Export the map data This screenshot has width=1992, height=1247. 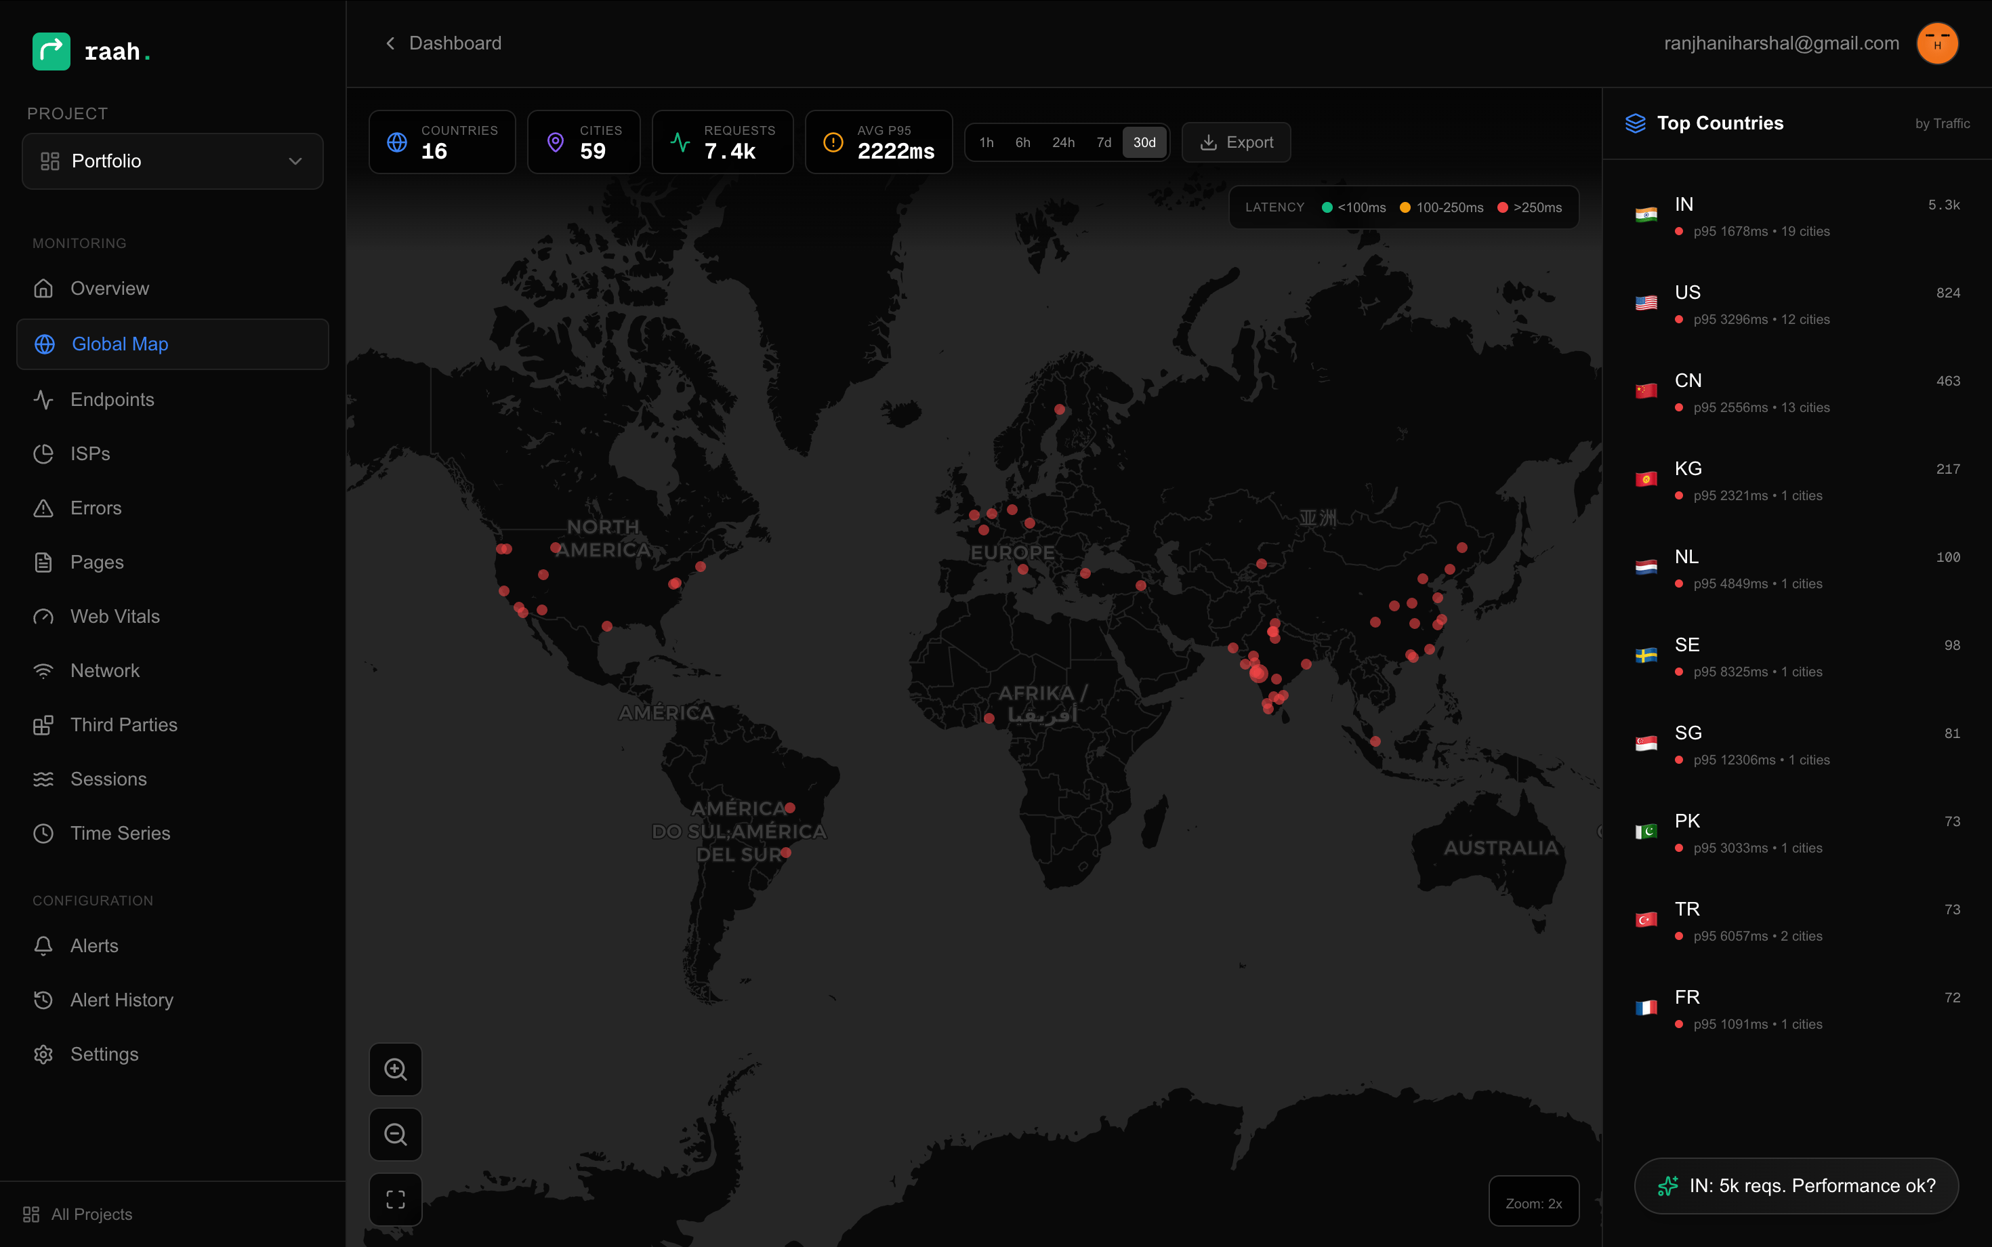(1235, 142)
